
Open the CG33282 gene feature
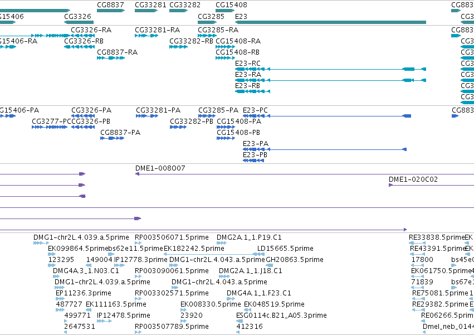[x=178, y=11]
